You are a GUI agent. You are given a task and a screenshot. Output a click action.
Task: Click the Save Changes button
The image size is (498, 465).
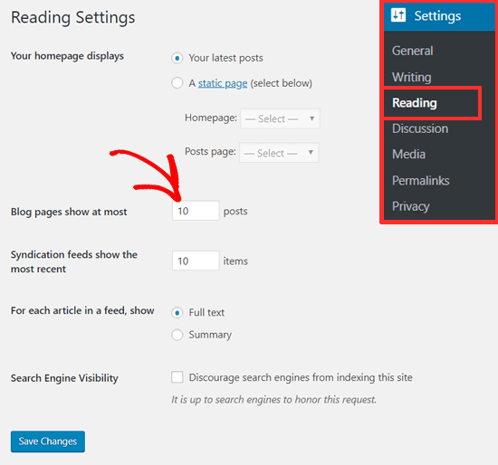pos(48,441)
